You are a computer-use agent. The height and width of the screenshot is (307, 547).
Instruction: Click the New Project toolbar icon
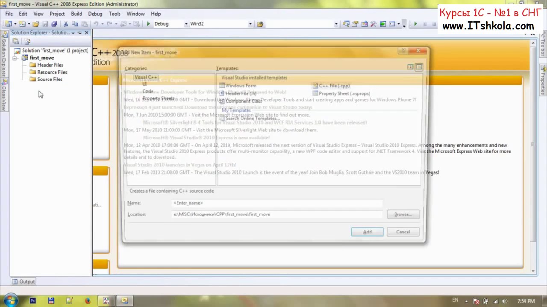(x=8, y=24)
